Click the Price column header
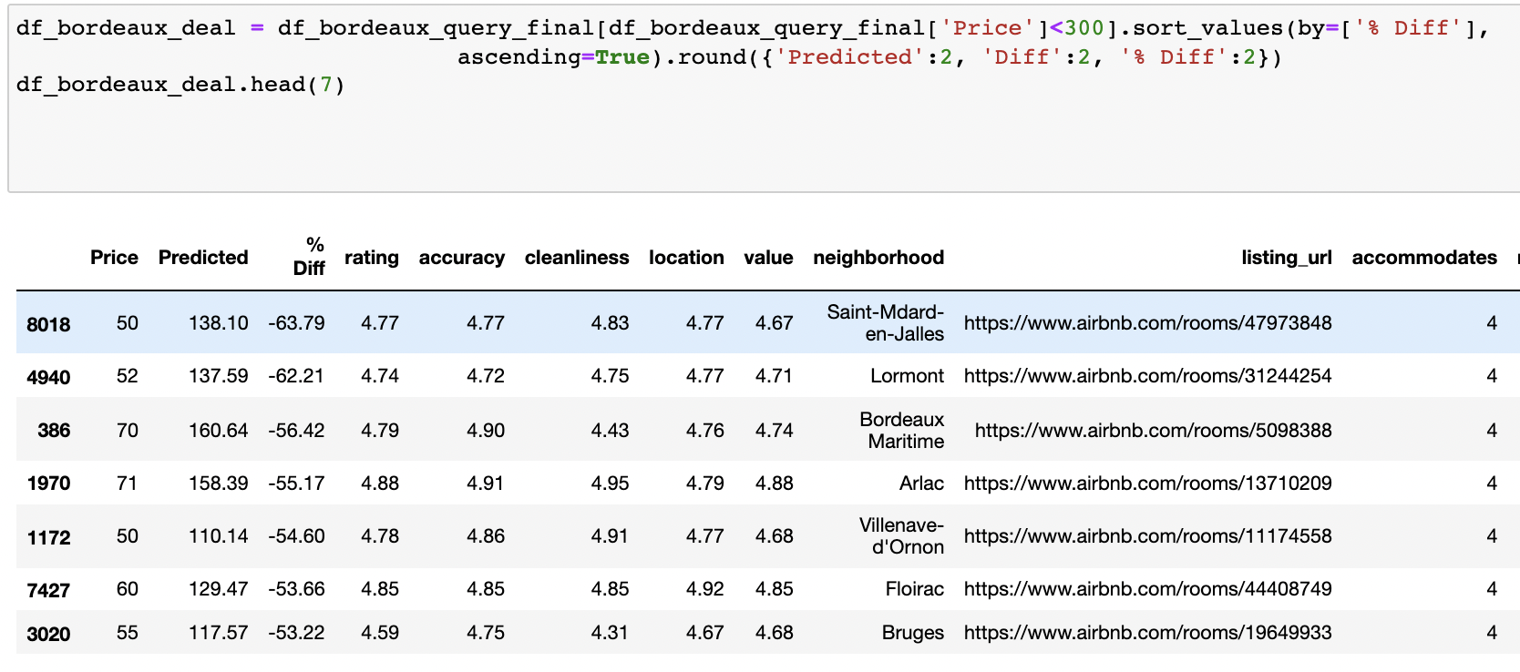The width and height of the screenshot is (1520, 672). pos(114,258)
